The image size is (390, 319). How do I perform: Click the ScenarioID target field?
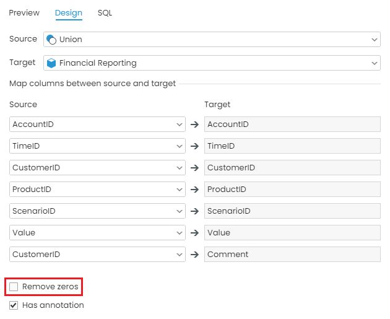point(292,211)
